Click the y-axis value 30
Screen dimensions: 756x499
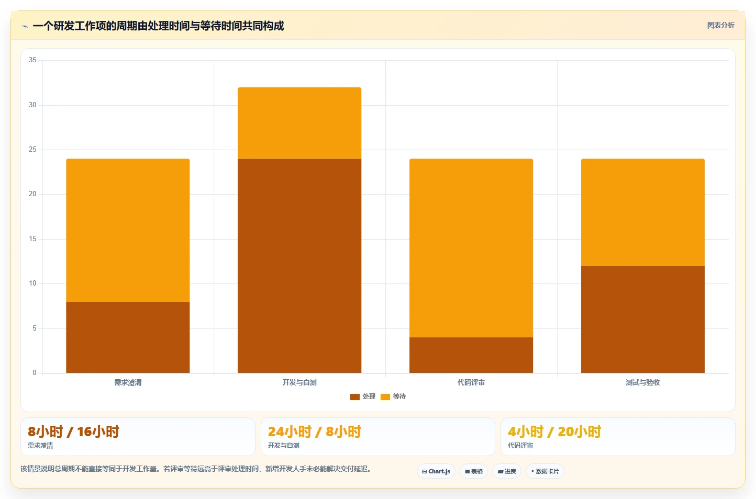point(32,105)
